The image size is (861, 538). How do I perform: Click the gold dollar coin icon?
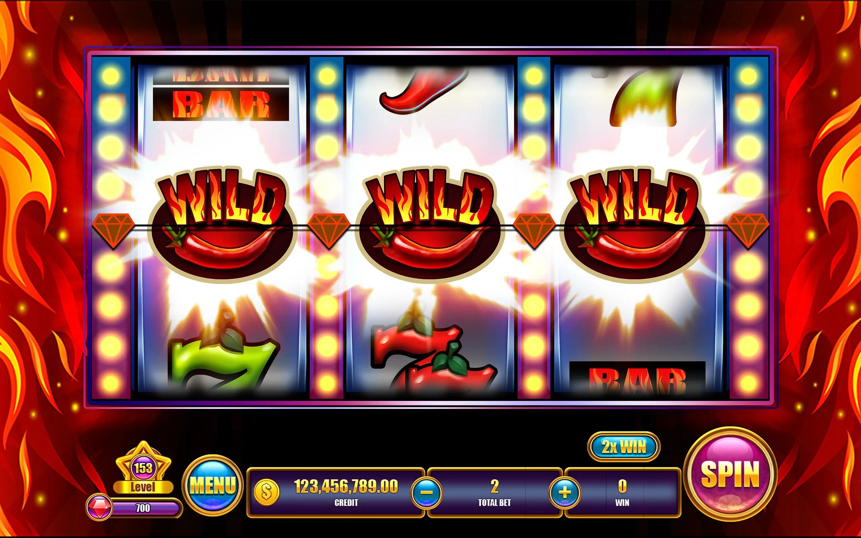pos(267,492)
